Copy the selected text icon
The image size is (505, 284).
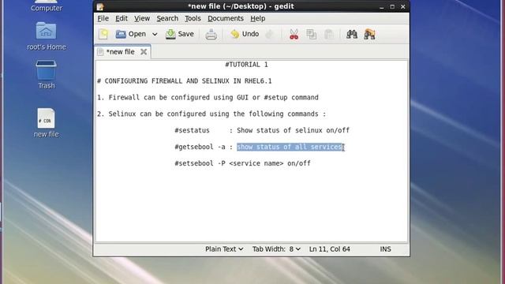(x=311, y=34)
